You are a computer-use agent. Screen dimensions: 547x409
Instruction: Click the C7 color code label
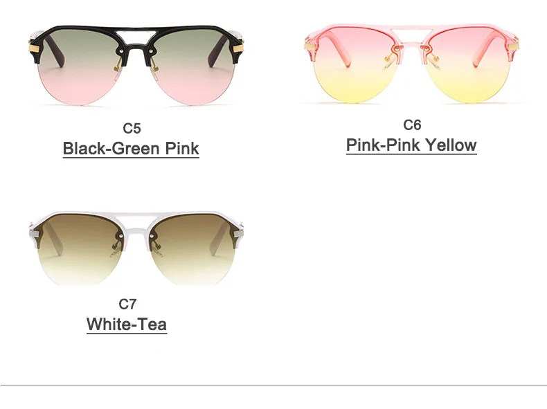(127, 305)
